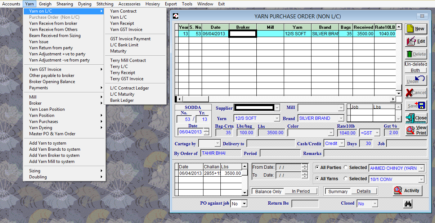Click the Activity report icon button
This screenshot has width=435, height=223.
[398, 191]
